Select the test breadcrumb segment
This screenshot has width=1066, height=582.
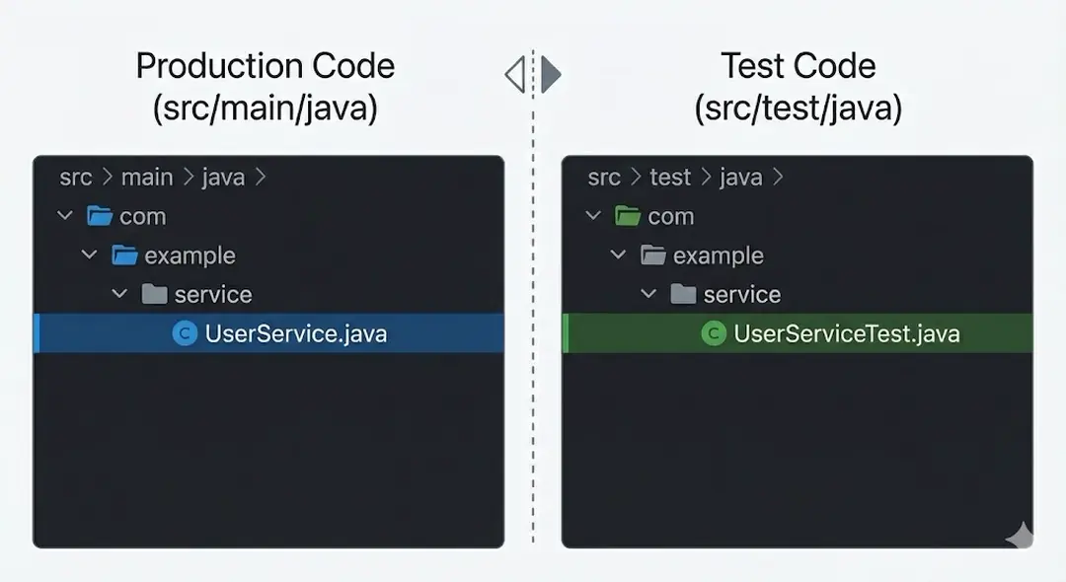point(670,178)
